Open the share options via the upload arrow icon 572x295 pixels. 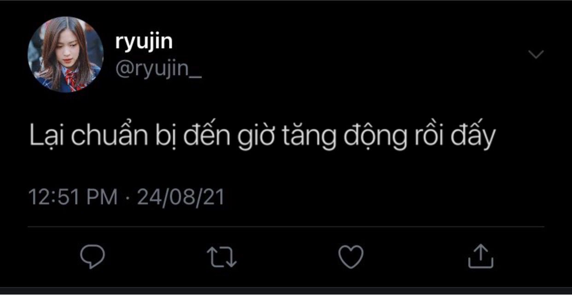481,256
